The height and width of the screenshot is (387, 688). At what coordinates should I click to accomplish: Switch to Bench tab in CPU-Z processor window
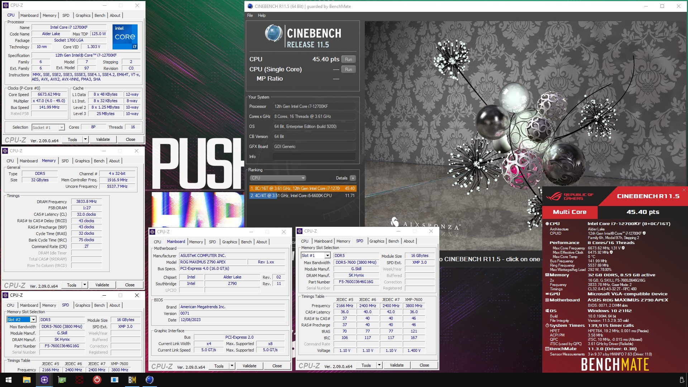point(100,15)
